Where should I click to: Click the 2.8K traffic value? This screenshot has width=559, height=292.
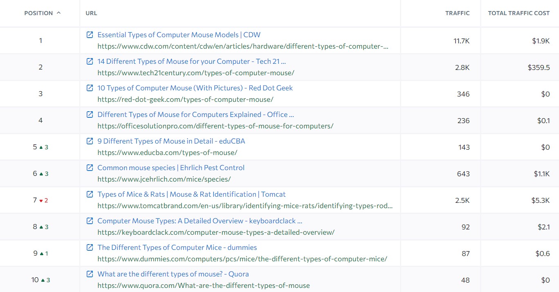462,67
